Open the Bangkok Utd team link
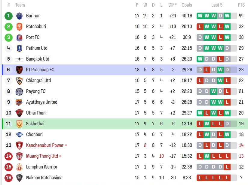Viewport: 248px width, 185px height. 38,59
